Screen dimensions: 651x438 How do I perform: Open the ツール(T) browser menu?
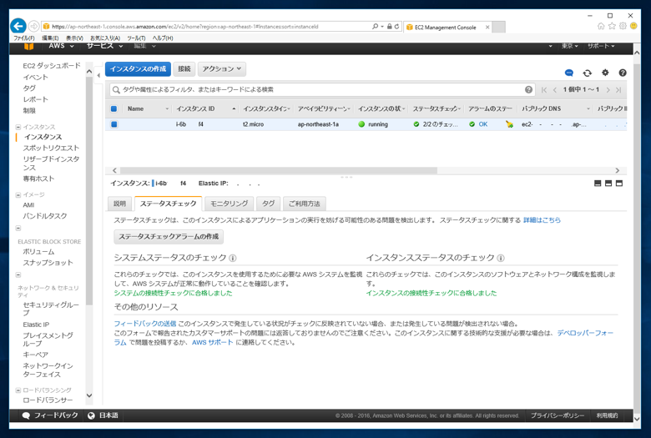click(136, 38)
